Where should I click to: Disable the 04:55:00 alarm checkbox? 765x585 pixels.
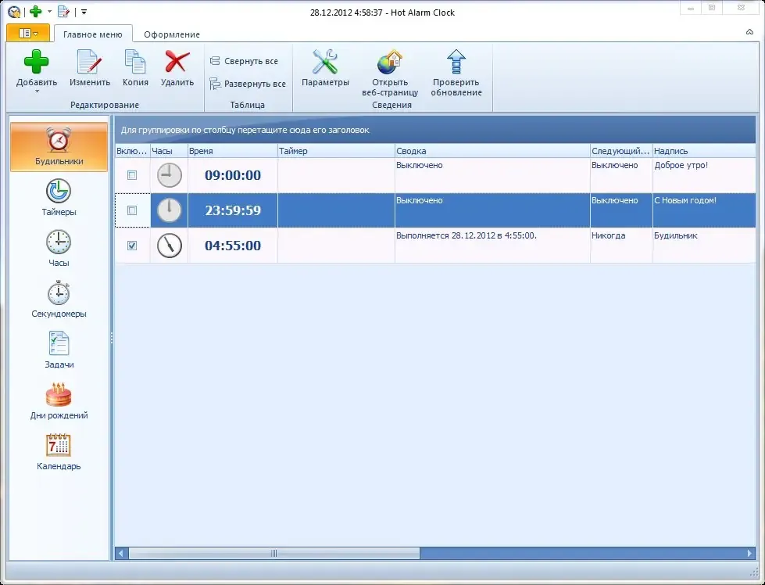[132, 245]
